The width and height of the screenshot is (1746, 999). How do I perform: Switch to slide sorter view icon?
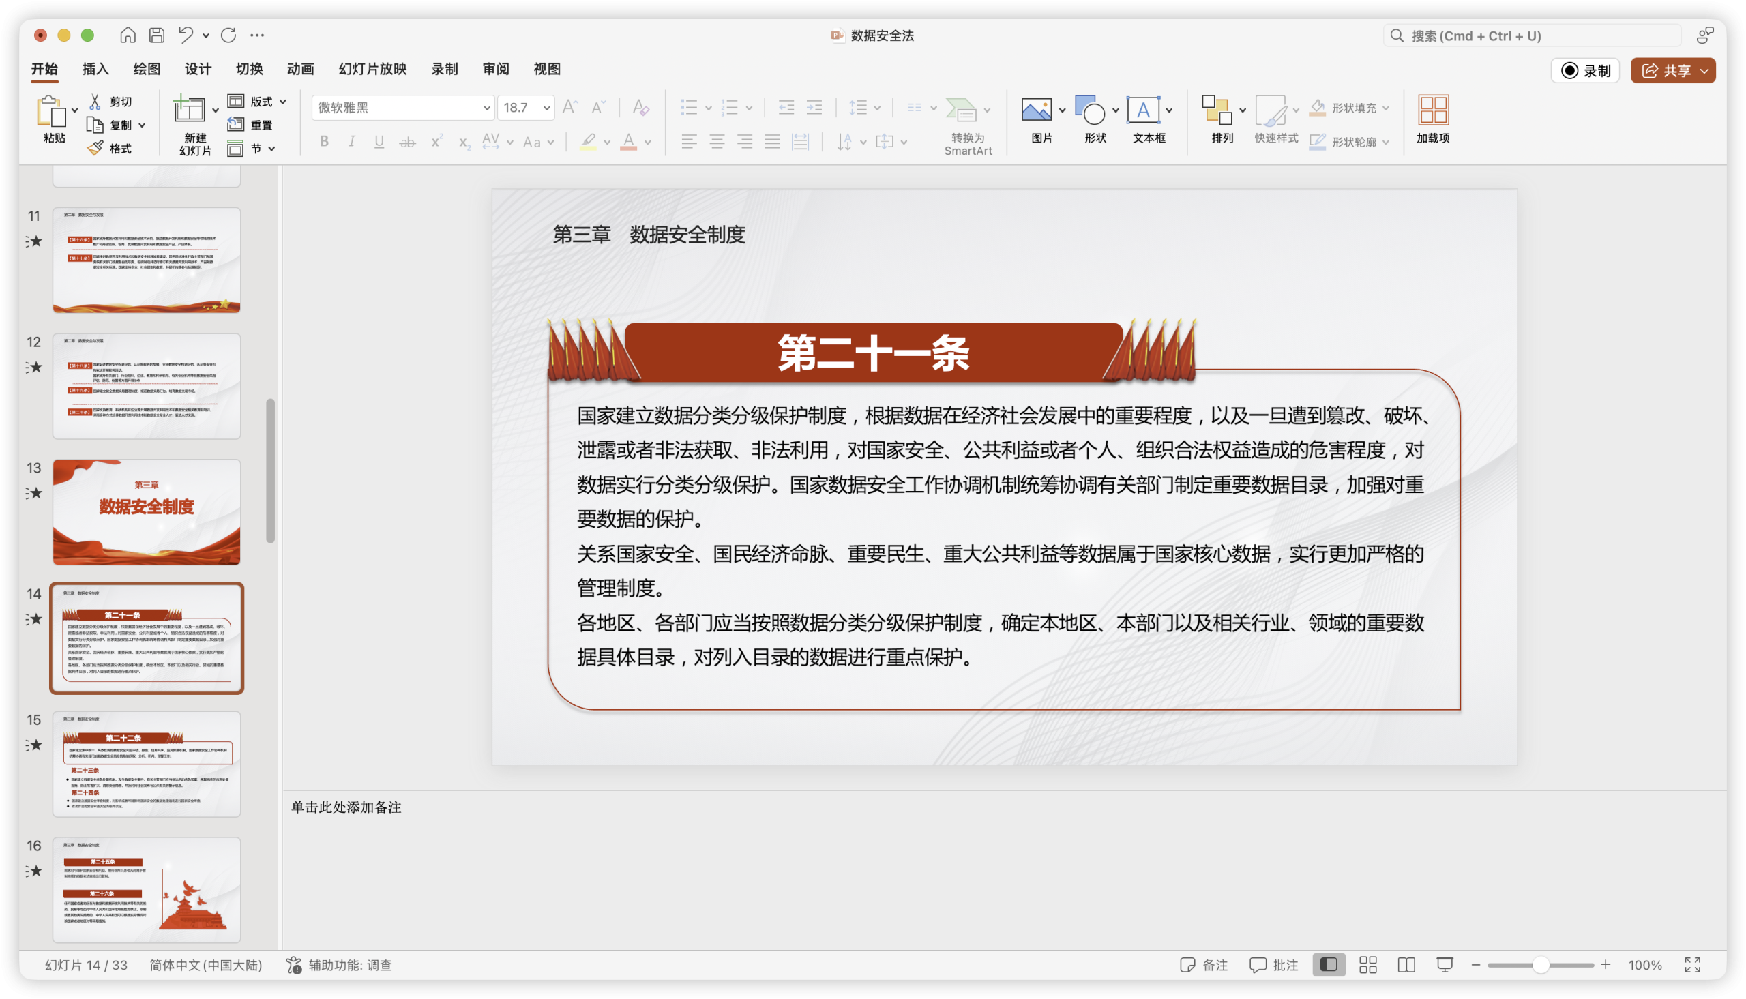pyautogui.click(x=1368, y=965)
